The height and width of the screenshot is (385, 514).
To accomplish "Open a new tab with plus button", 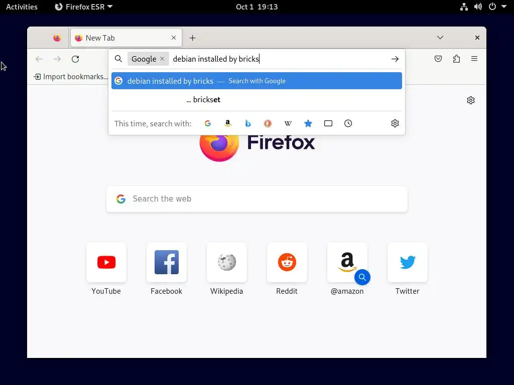I will 192,38.
